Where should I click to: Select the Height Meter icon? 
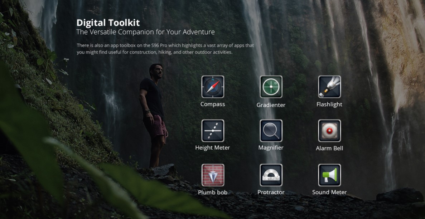(213, 131)
